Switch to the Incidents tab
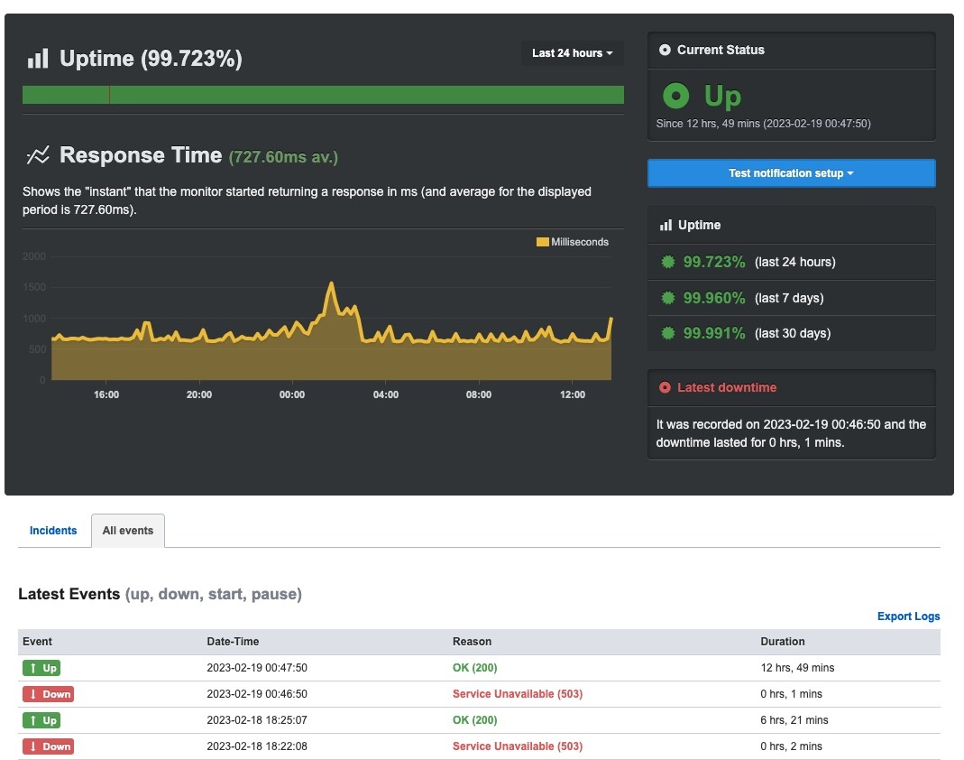Screen dimensions: 964x760 (x=53, y=531)
